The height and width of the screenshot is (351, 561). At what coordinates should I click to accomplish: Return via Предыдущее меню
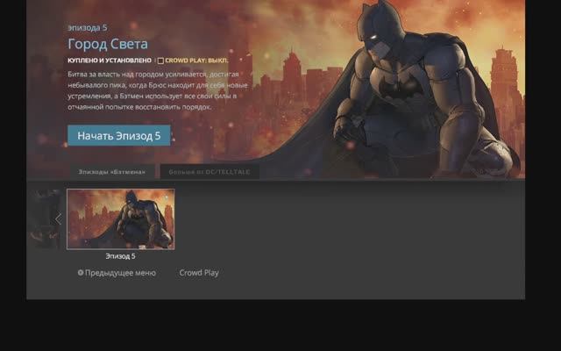tap(120, 273)
